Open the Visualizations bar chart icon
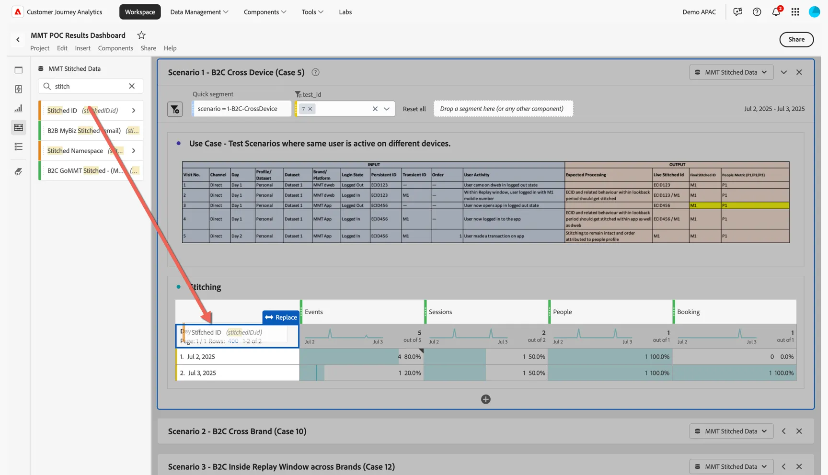Screen dimensions: 828x475 coord(19,108)
